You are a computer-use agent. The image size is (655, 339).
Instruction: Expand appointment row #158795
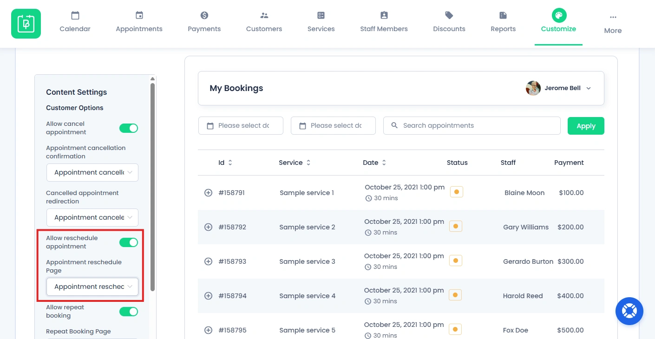click(x=209, y=330)
